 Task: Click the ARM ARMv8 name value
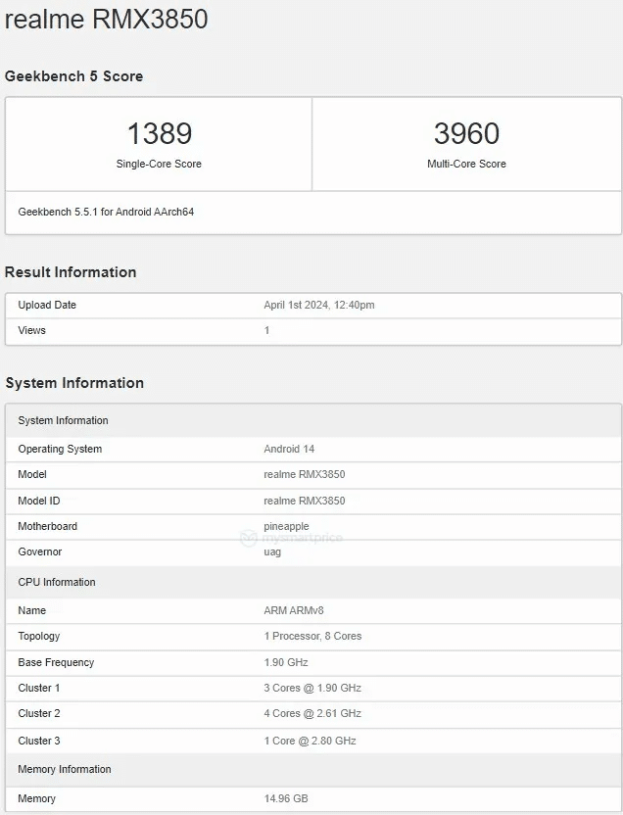(294, 610)
